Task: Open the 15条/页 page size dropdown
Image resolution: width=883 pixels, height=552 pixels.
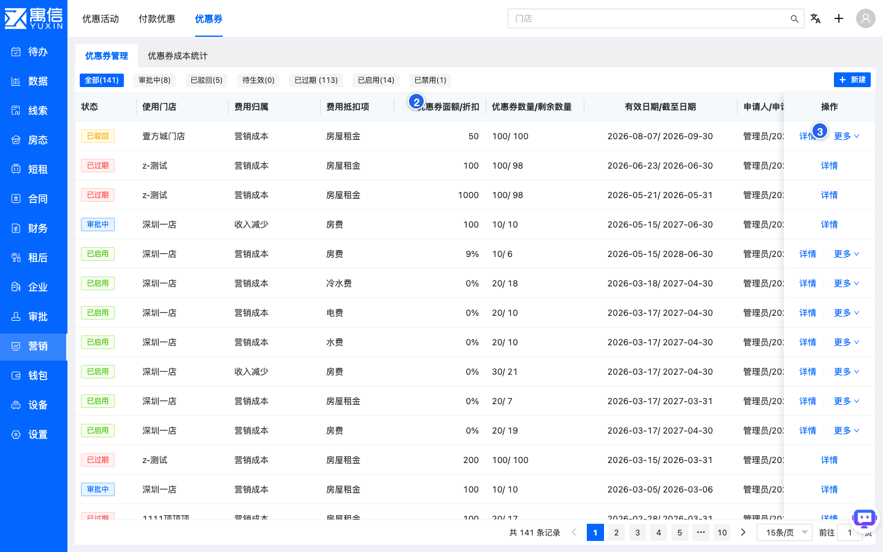Action: pos(785,532)
